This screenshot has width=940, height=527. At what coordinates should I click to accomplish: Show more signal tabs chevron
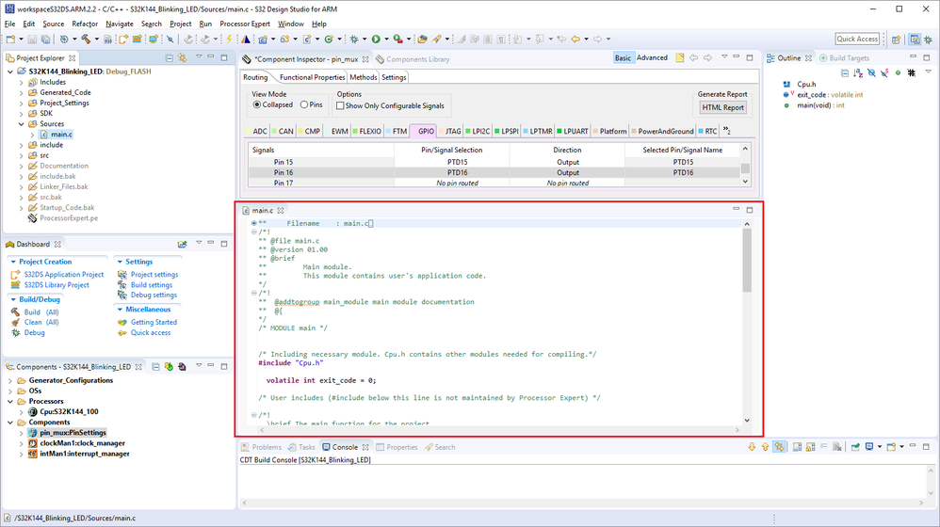726,131
